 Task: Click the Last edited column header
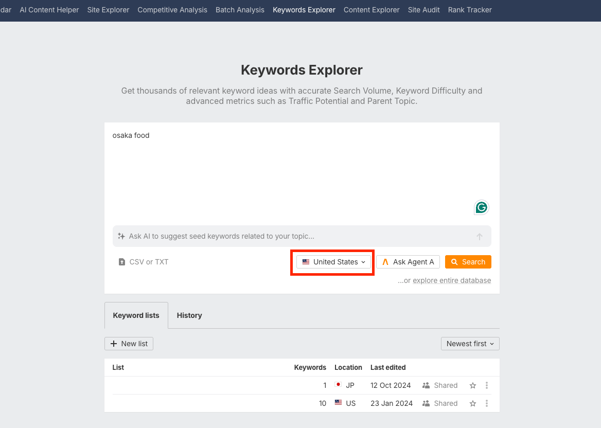388,367
